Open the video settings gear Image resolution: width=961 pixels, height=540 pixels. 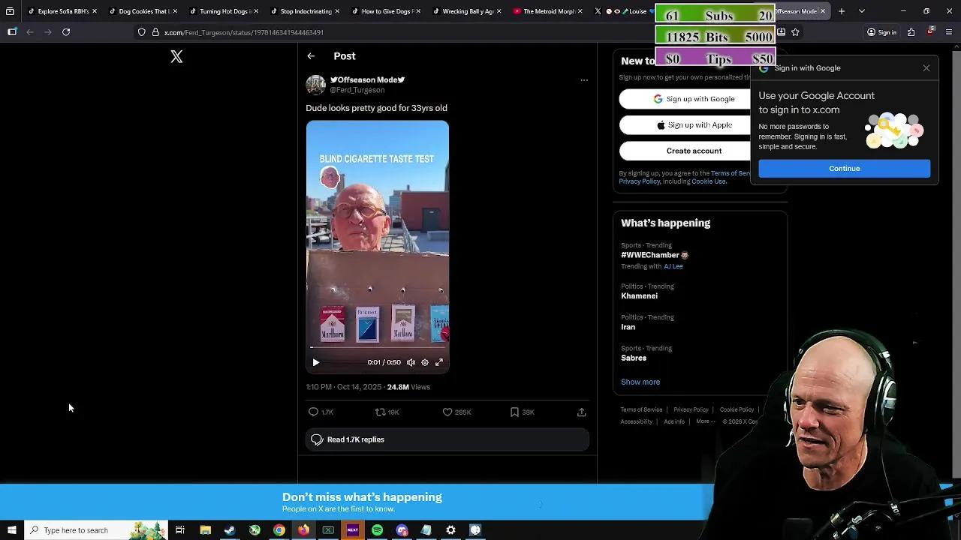pos(425,362)
